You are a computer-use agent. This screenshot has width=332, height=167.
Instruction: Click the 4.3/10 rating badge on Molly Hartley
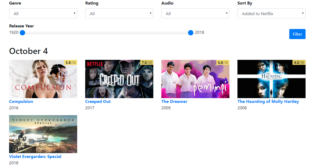click(x=299, y=62)
